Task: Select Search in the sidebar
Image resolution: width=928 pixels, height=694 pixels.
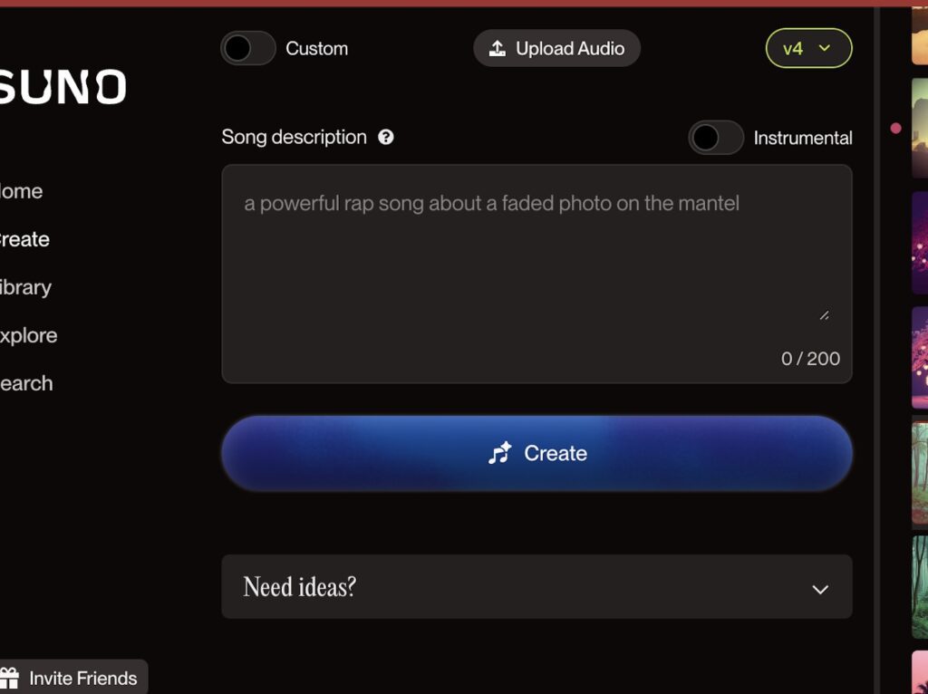Action: (27, 383)
